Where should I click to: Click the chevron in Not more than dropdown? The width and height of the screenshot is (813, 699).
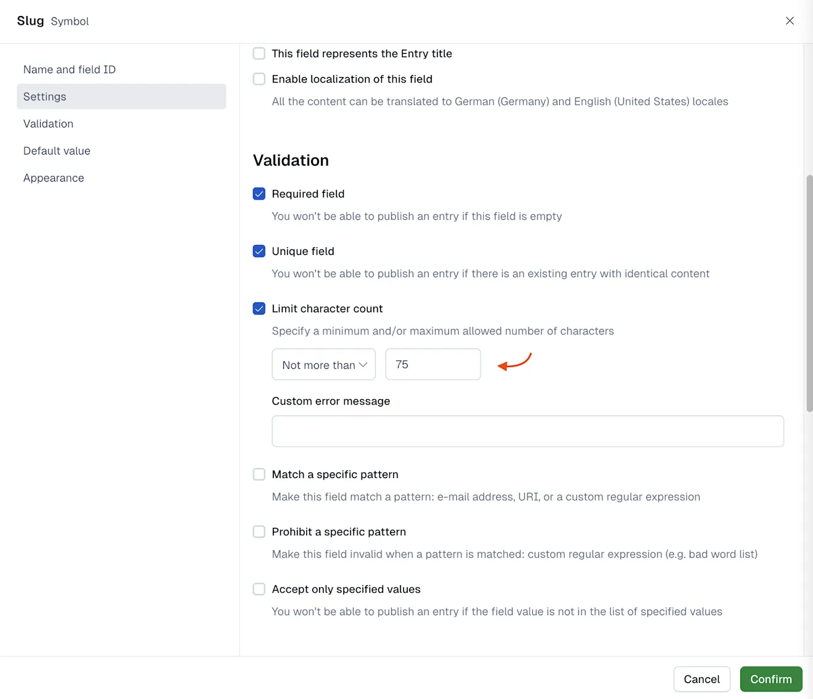click(363, 365)
